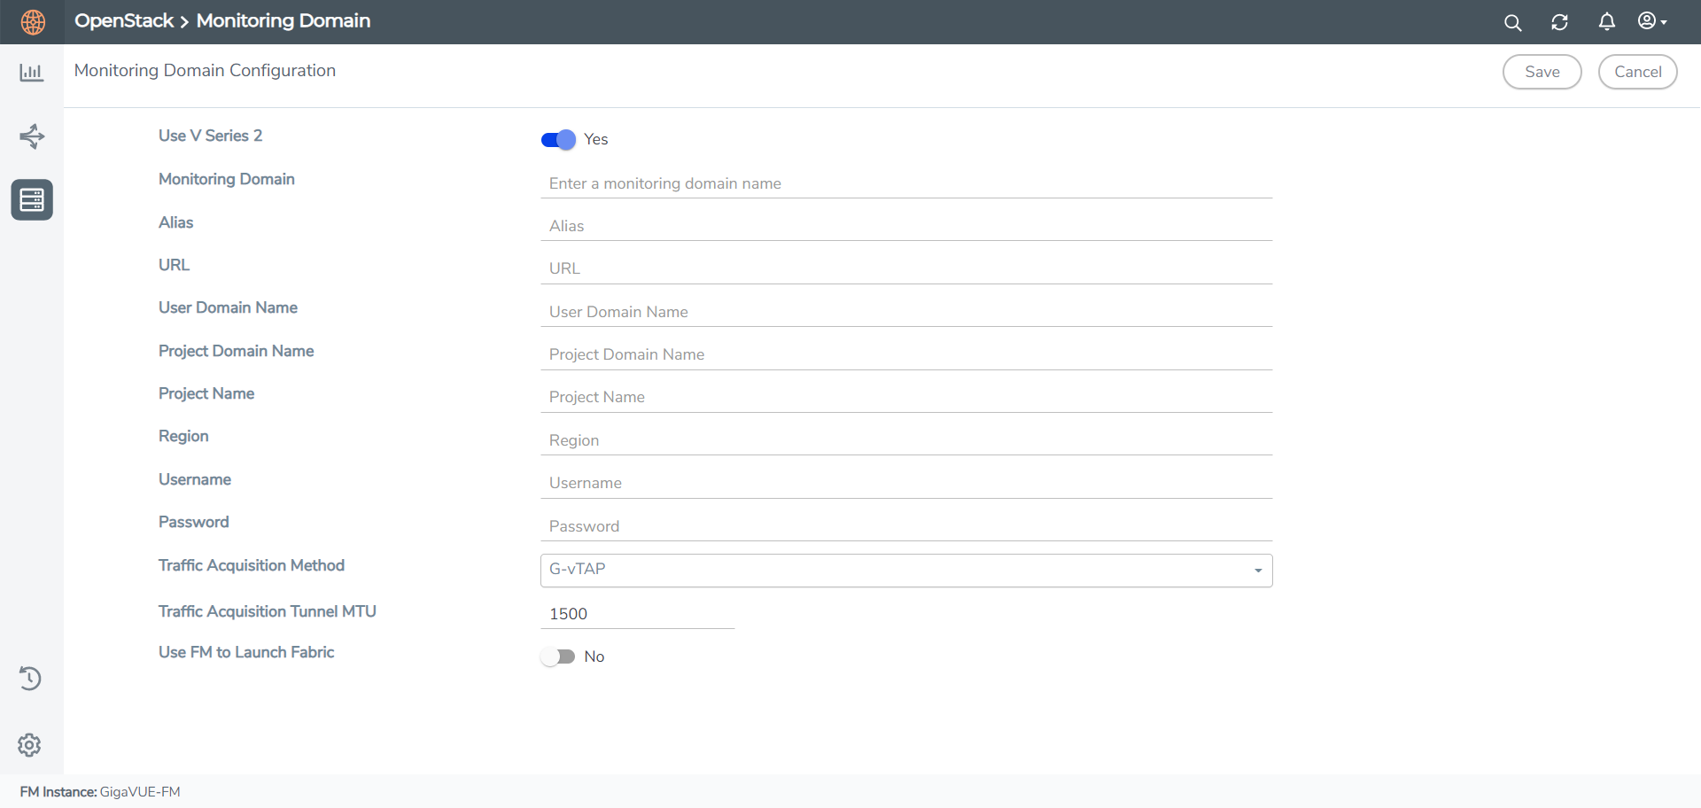
Task: Click the Monitoring Domain name input field
Action: pyautogui.click(x=905, y=183)
